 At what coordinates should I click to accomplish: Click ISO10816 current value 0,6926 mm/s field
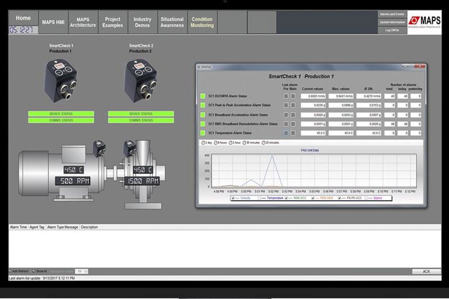[x=313, y=96]
